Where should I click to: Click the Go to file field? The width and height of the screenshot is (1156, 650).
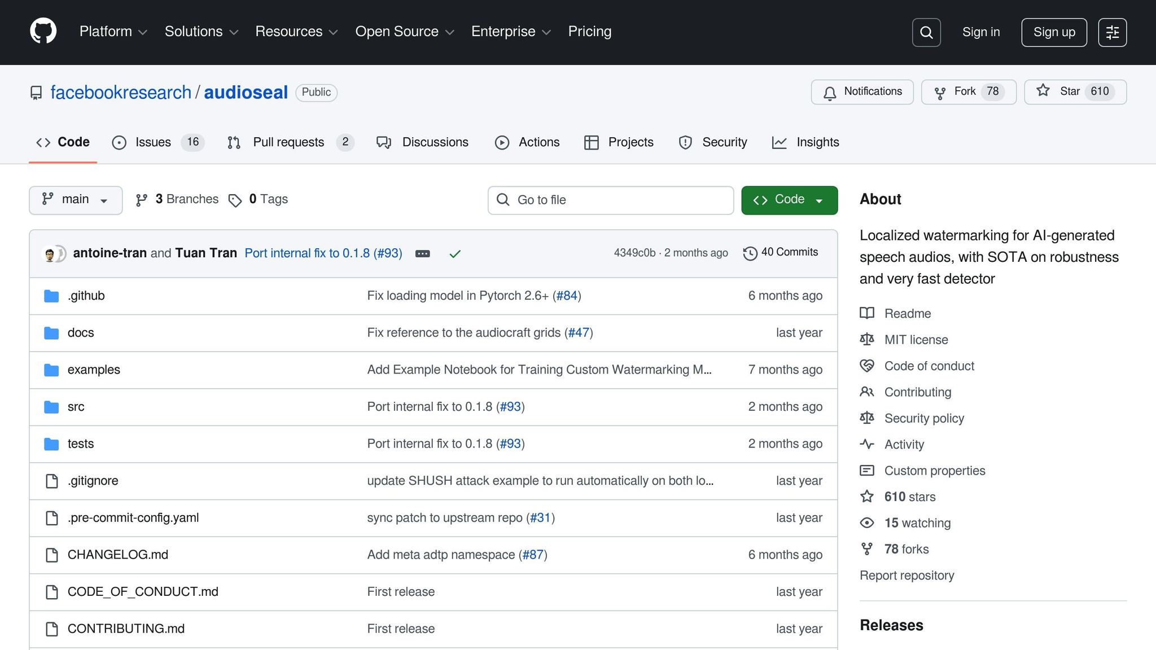click(610, 200)
